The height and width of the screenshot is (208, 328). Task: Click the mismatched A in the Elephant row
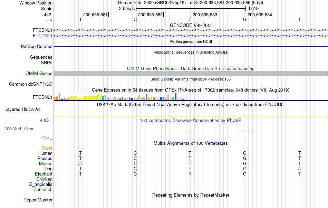point(190,174)
